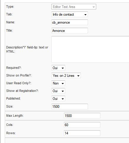Click the Rows field showing 14
Image resolution: width=129 pixels, height=143 pixels.
click(x=82, y=133)
